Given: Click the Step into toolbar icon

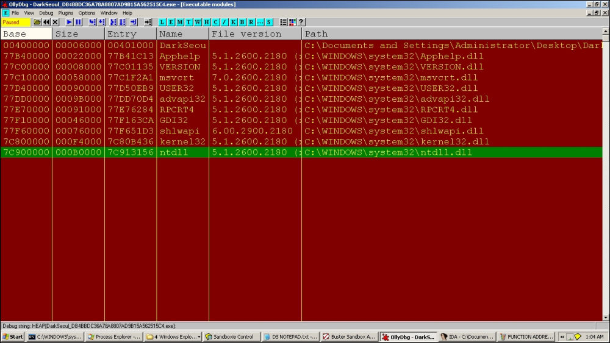Looking at the screenshot, I should [92, 22].
